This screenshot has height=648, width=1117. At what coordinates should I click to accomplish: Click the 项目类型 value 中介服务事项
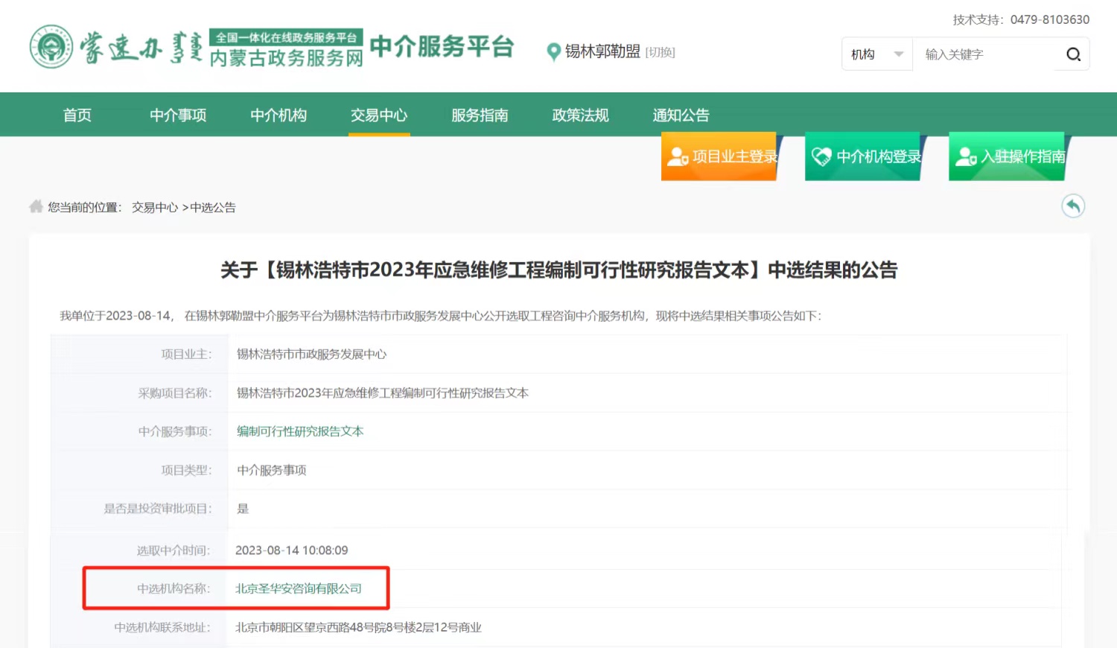click(x=272, y=470)
